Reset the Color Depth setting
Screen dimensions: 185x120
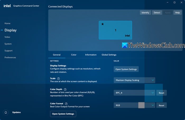161,93
